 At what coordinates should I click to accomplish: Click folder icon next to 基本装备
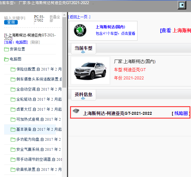click(x=13, y=130)
